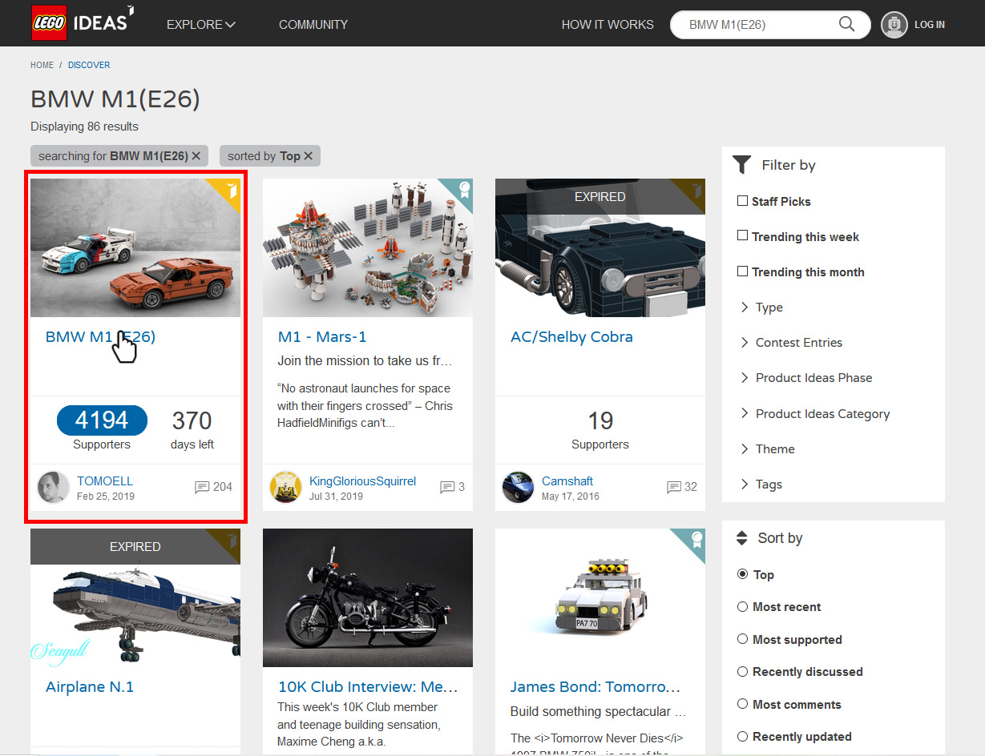985x756 pixels.
Task: Open the Airplane N.1 project title
Action: pos(90,687)
